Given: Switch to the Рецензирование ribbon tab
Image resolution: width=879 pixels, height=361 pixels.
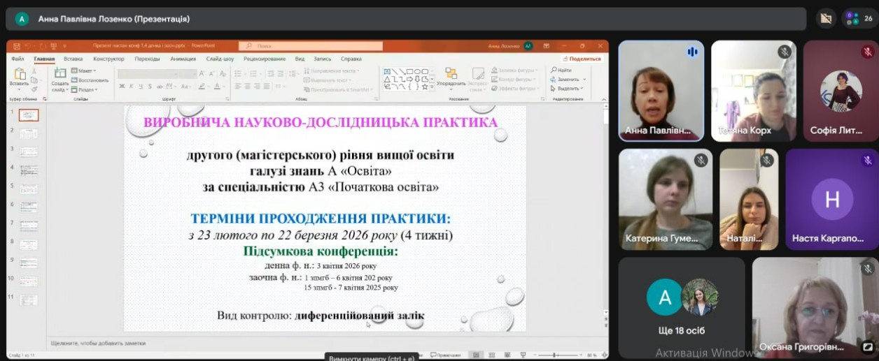Looking at the screenshot, I should 265,59.
